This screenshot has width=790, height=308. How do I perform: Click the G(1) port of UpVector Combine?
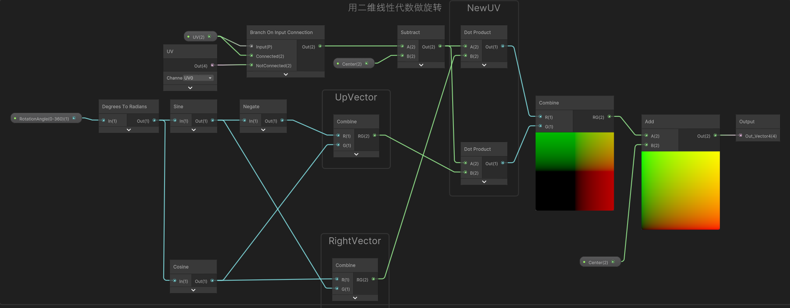point(338,145)
